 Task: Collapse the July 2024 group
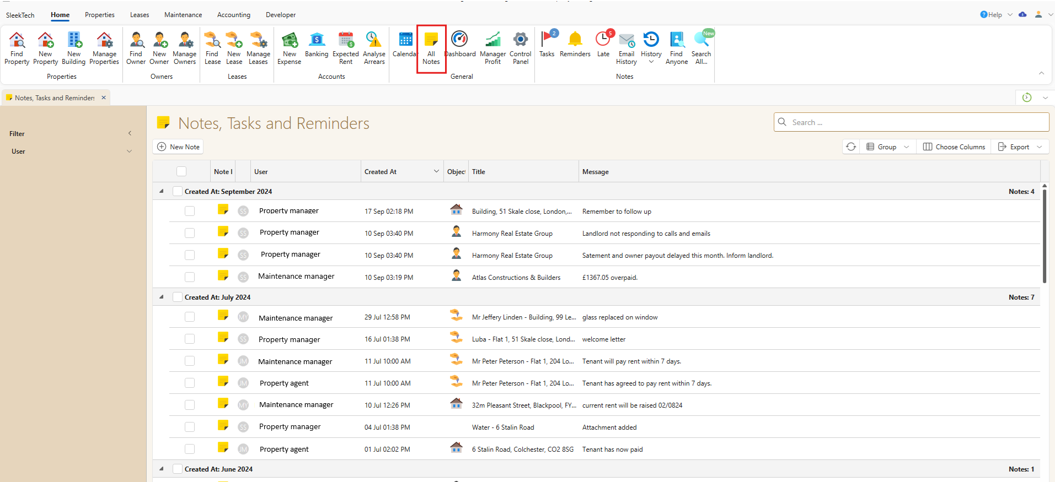point(162,297)
